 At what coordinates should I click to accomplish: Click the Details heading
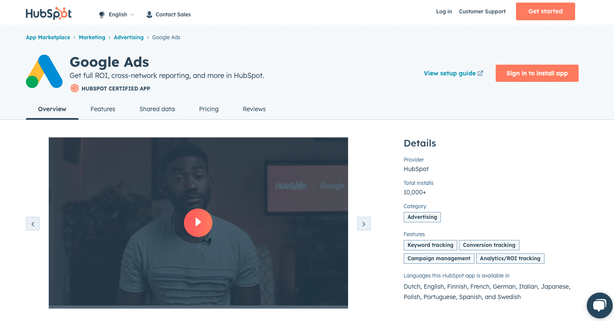420,143
